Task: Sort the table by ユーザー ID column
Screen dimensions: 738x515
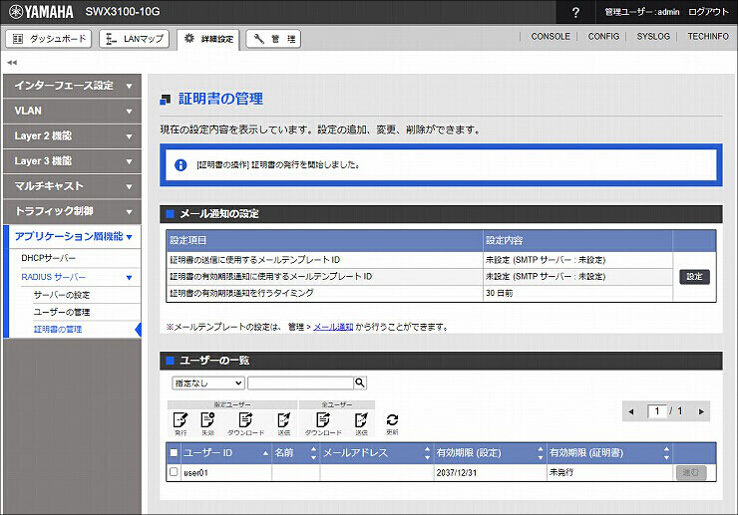Action: pos(225,453)
